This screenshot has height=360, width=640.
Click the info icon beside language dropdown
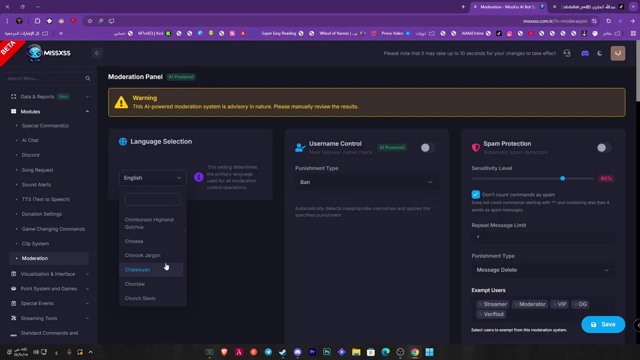(198, 177)
